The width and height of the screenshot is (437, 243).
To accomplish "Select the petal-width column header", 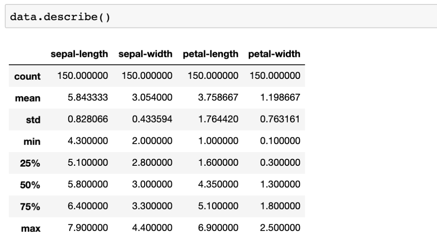I will [274, 54].
